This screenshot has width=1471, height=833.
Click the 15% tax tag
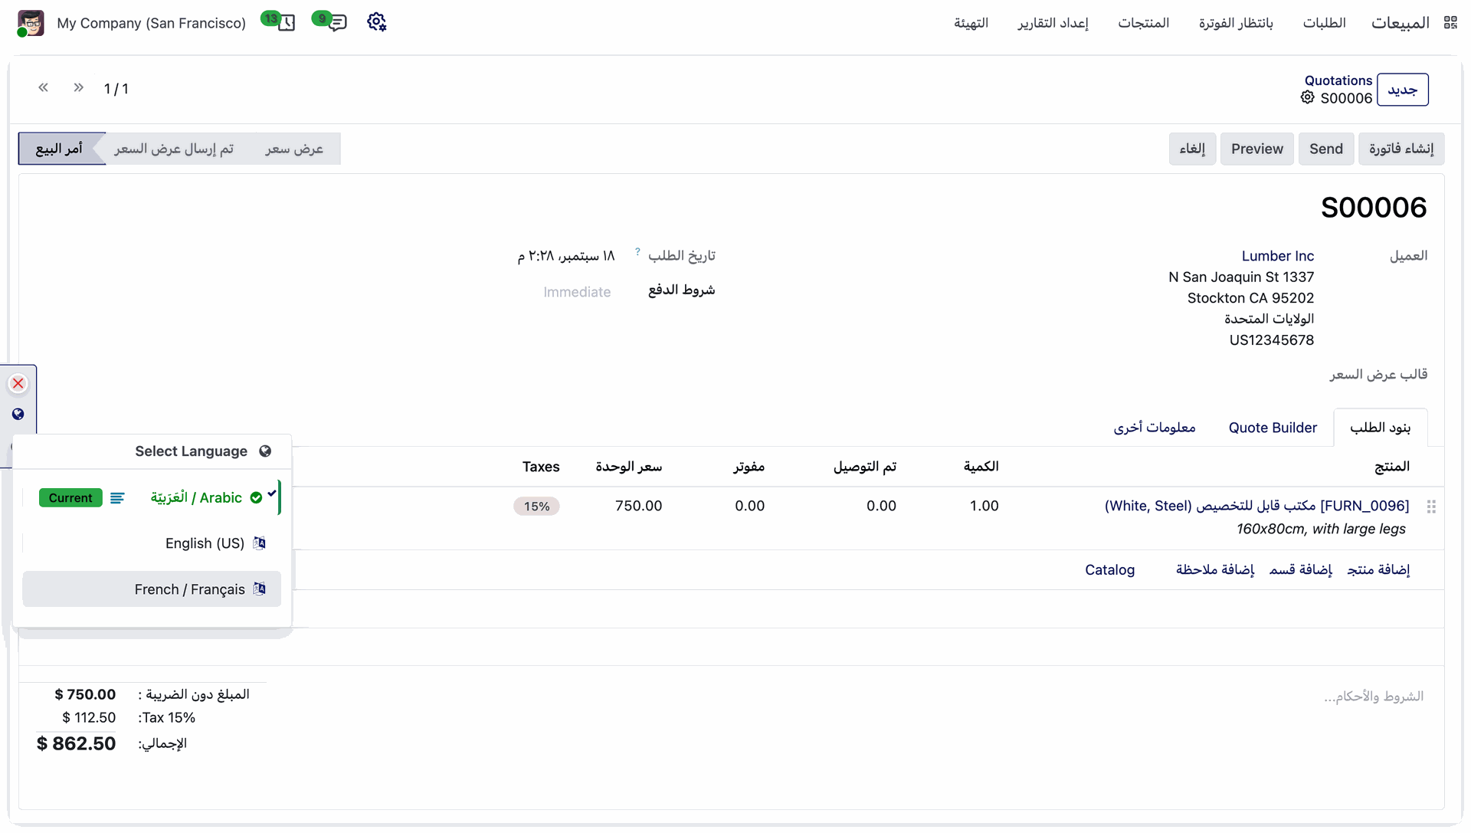pyautogui.click(x=536, y=507)
